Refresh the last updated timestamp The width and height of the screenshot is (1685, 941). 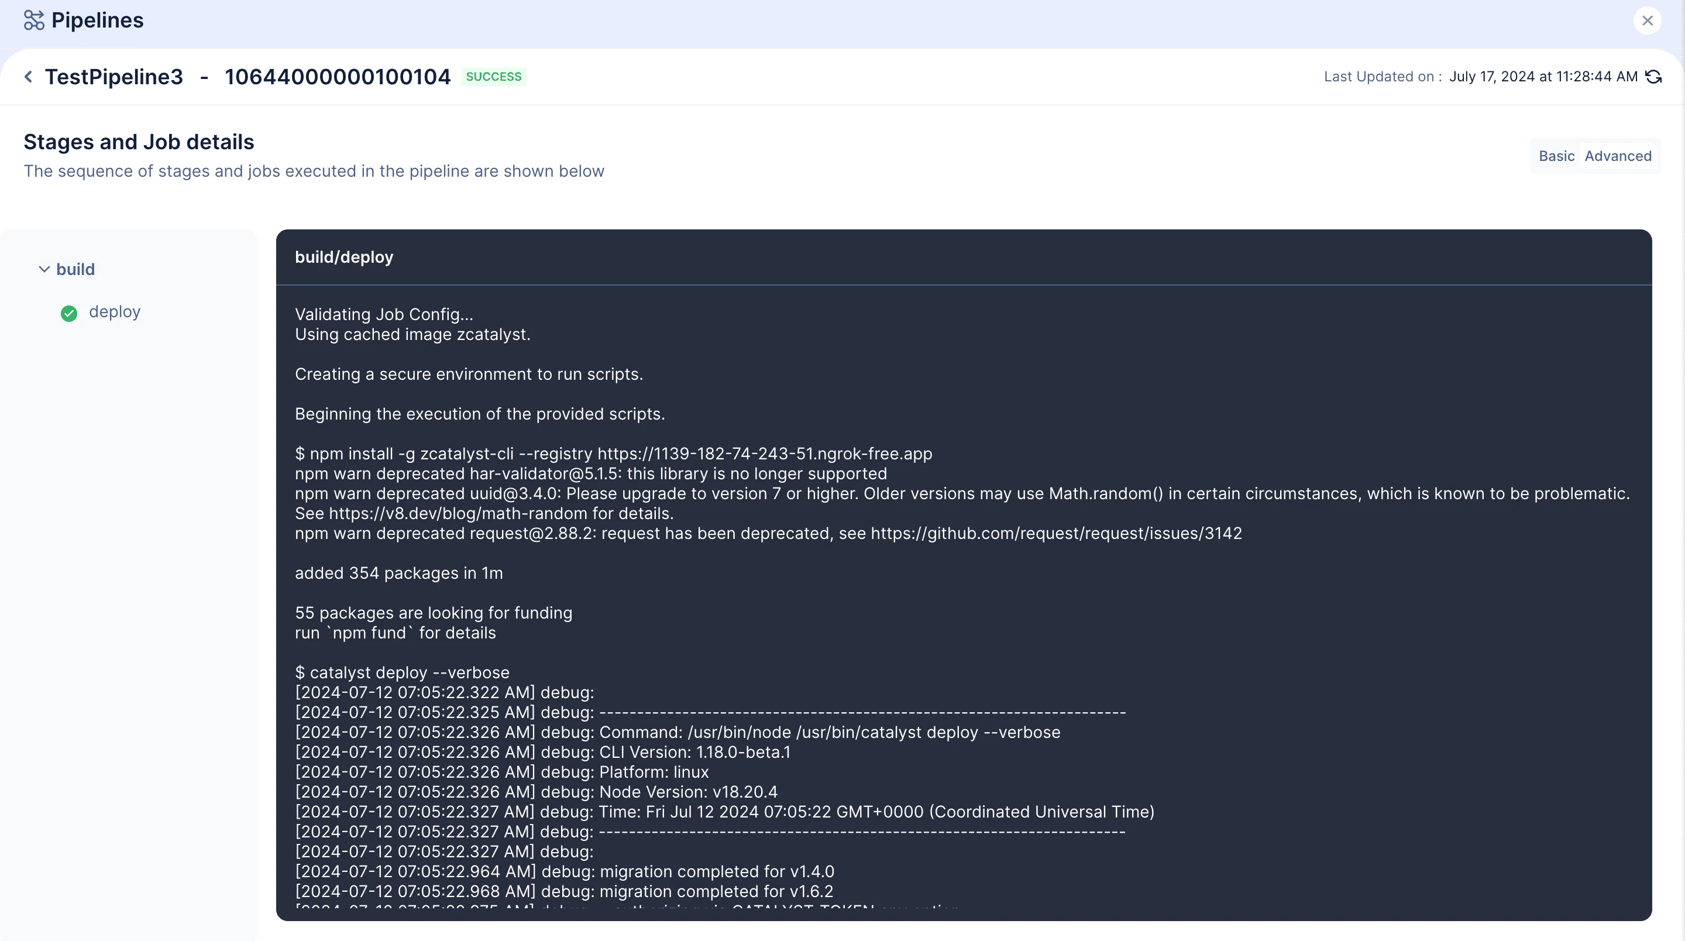[1653, 77]
